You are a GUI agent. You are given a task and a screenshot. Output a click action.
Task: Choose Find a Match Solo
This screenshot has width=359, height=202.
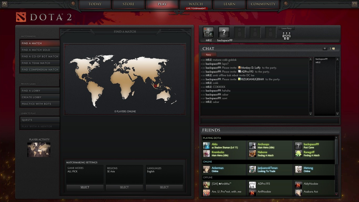[x=40, y=50]
